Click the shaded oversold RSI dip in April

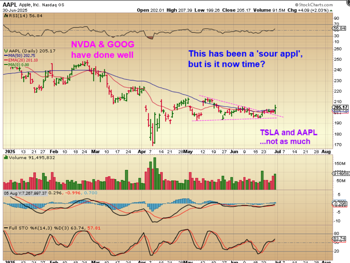tap(150, 37)
